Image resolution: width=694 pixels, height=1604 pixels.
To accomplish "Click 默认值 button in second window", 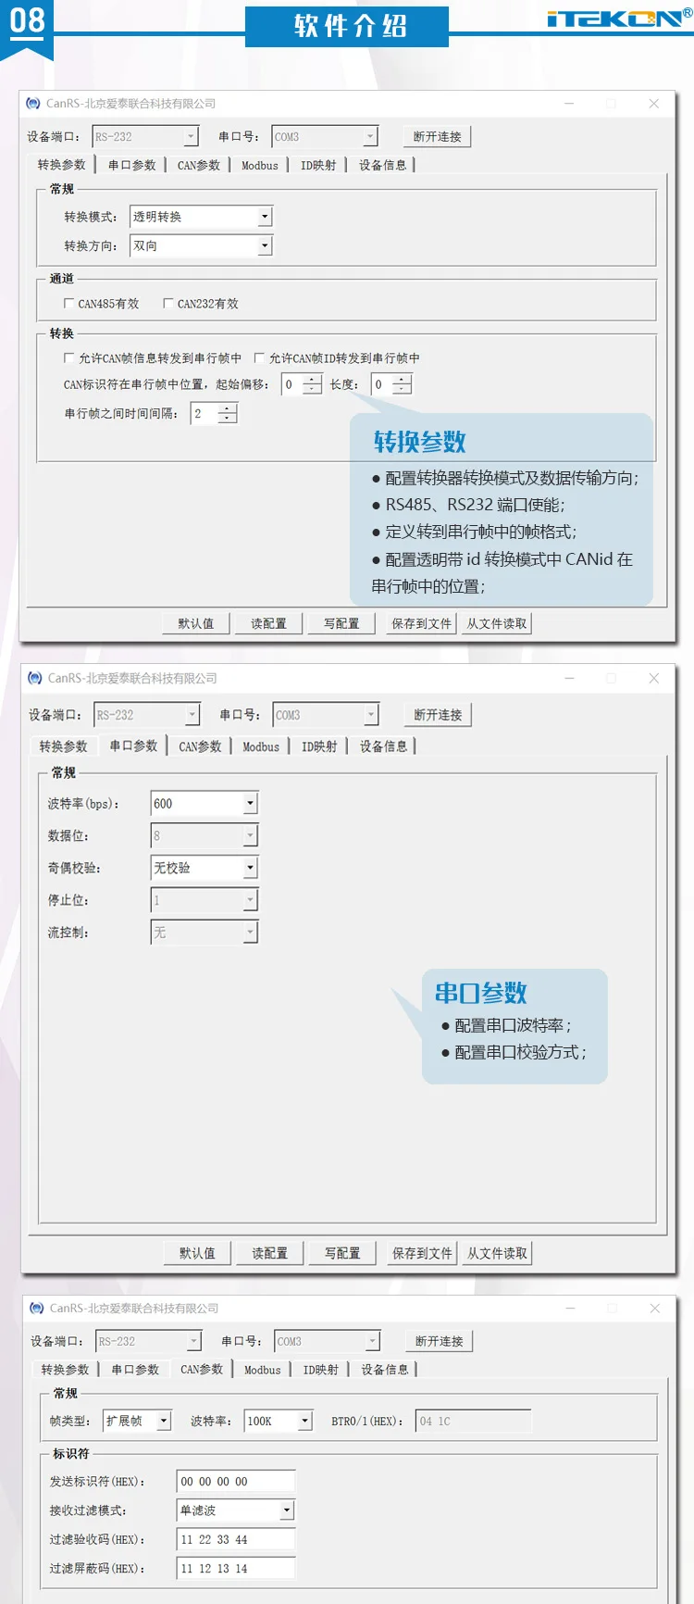I will coord(196,1253).
